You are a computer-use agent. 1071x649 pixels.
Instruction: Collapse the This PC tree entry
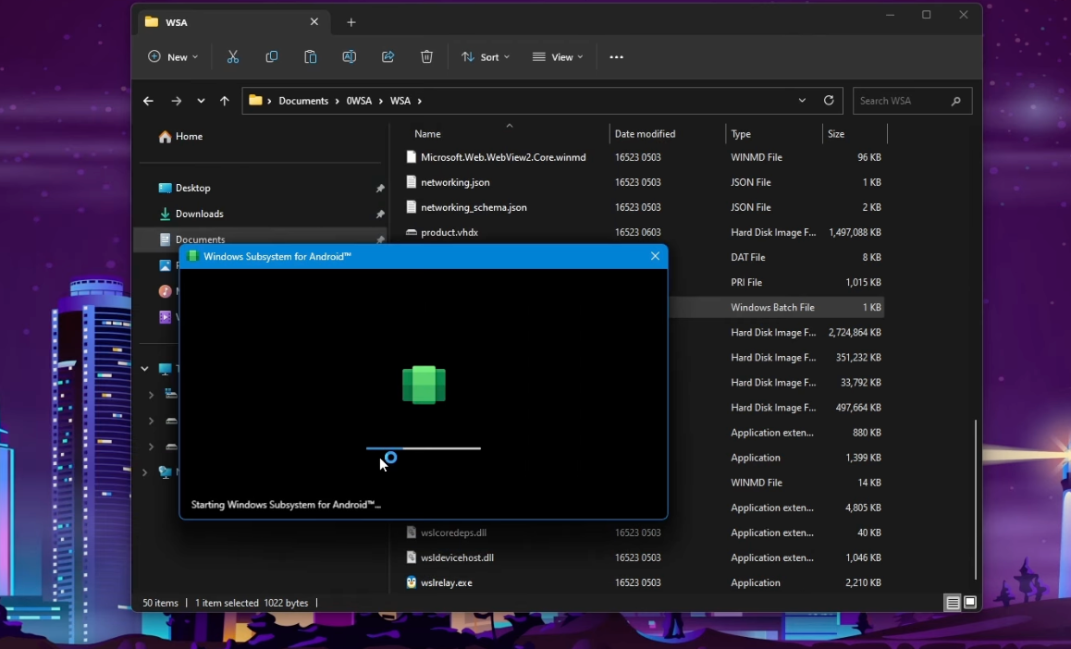point(145,368)
